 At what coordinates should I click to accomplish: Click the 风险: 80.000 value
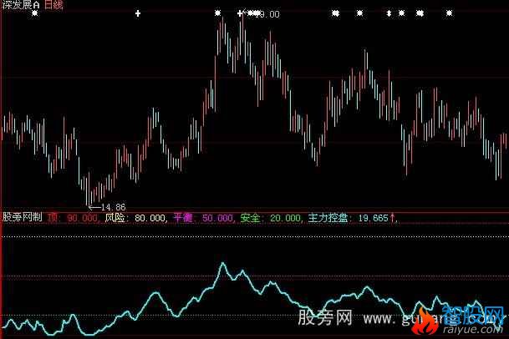(x=135, y=218)
